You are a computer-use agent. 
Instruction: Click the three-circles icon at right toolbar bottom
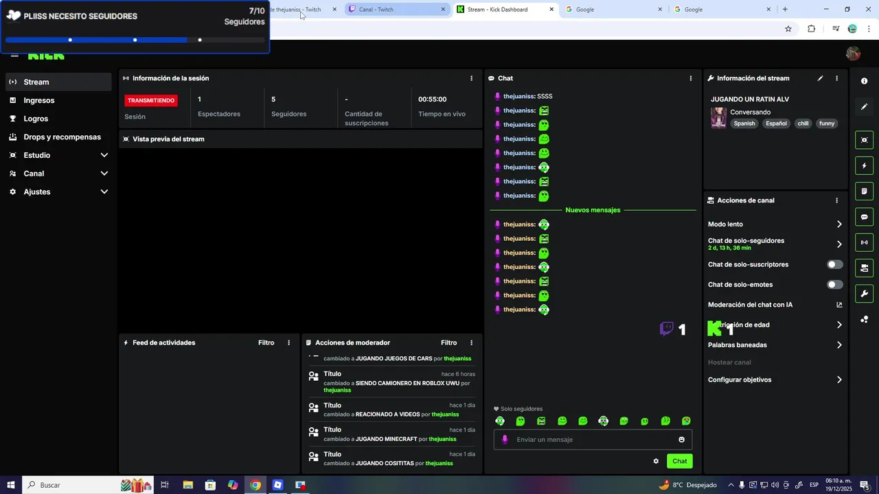click(864, 319)
